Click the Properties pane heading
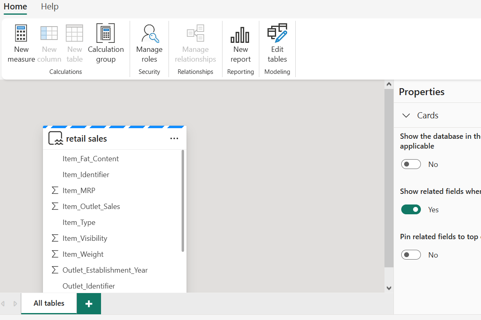Image resolution: width=481 pixels, height=320 pixels. click(421, 92)
